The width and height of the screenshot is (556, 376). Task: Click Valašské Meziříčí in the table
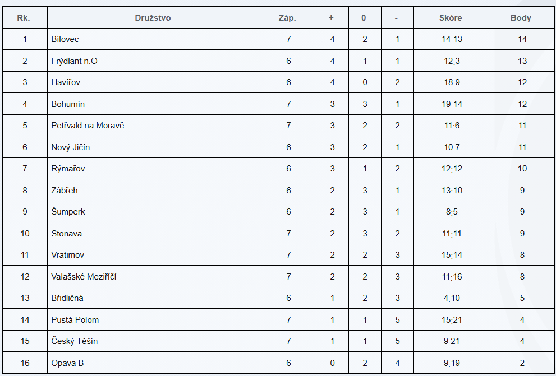(84, 276)
